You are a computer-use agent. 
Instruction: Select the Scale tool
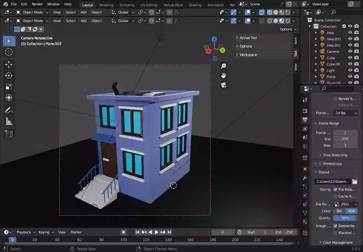point(9,87)
